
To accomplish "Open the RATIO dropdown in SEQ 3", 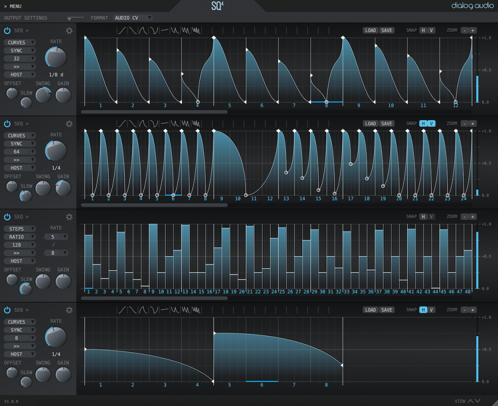I will 19,237.
